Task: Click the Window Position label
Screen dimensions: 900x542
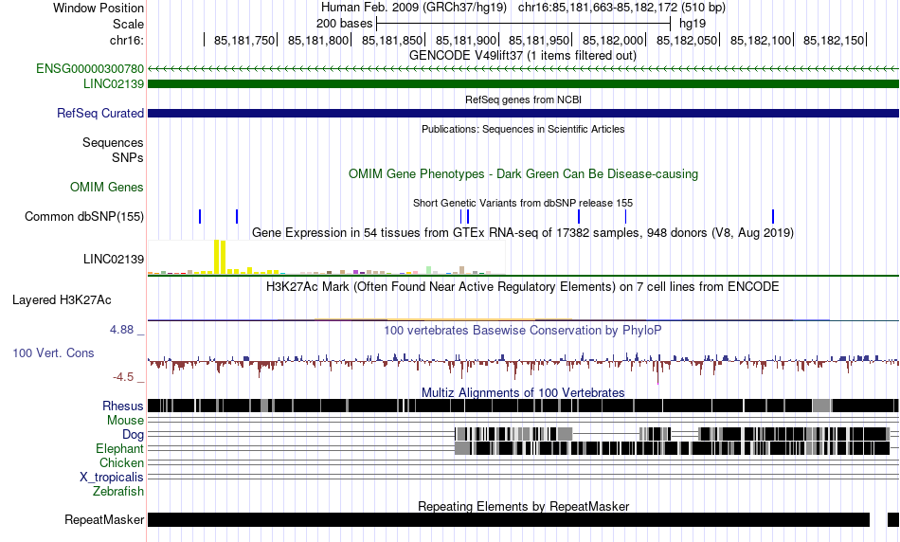Action: 99,8
